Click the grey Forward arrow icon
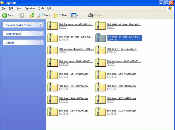 pyautogui.click(x=22, y=15)
